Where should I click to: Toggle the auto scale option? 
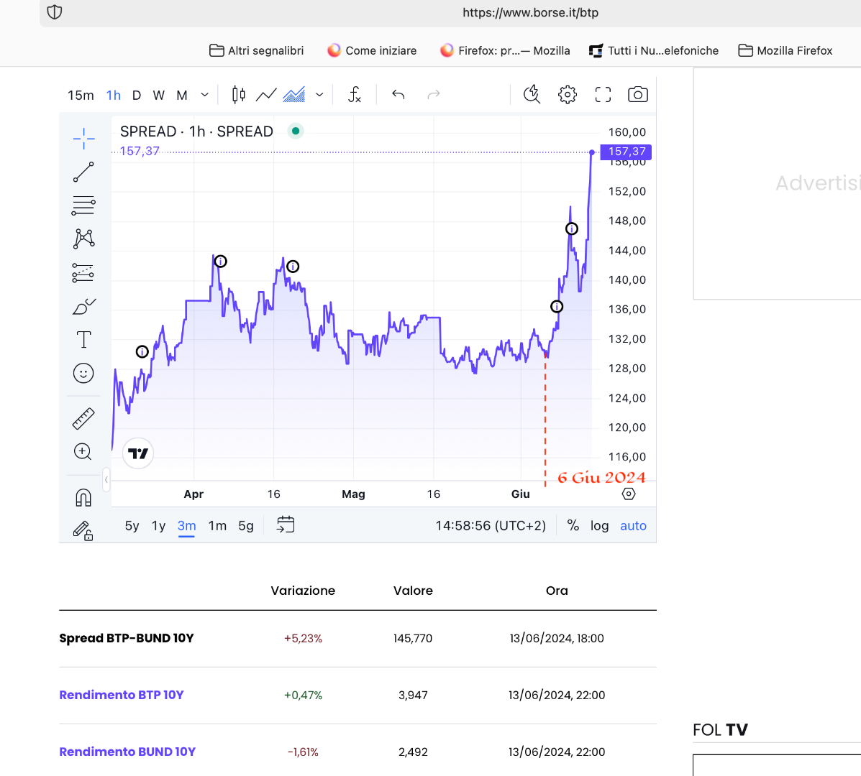tap(633, 526)
